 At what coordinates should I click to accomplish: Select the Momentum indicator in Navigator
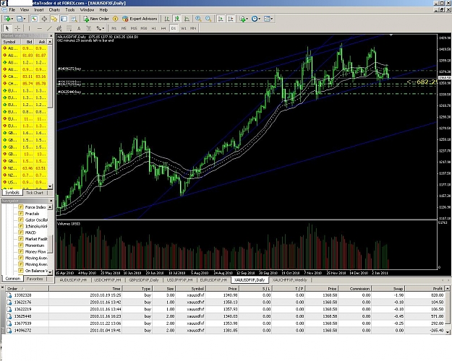click(35, 245)
